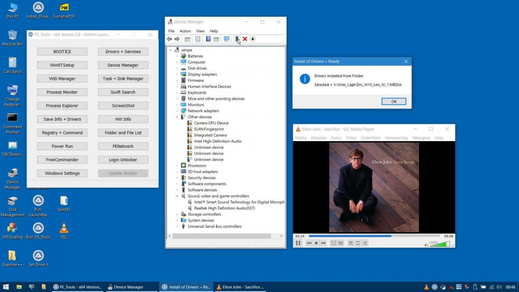The width and height of the screenshot is (519, 292).
Task: Toggle VLC shuffle random playback
Action: (x=365, y=243)
